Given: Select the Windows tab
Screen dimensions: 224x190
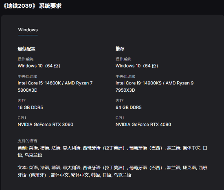Looking at the screenshot, I should pos(28,30).
